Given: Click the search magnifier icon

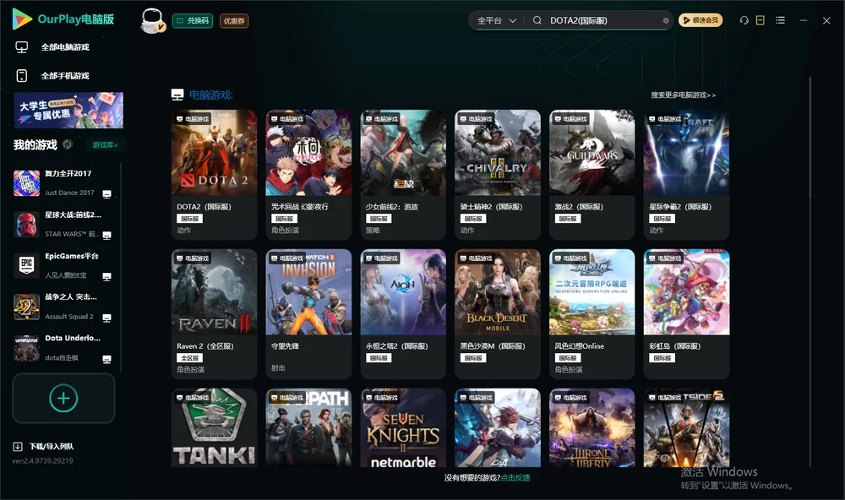Looking at the screenshot, I should 537,20.
